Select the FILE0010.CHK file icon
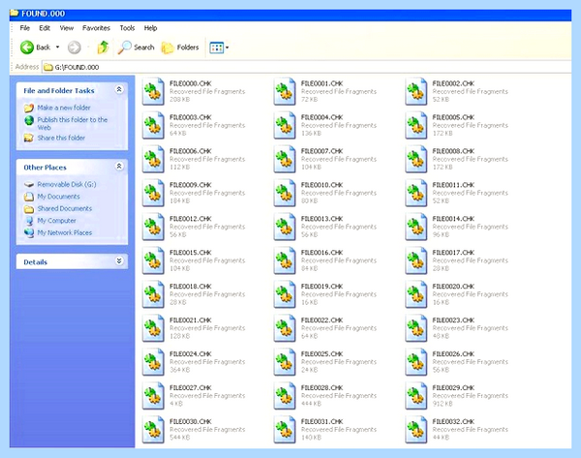Screen dimensions: 581x458 coord(285,193)
